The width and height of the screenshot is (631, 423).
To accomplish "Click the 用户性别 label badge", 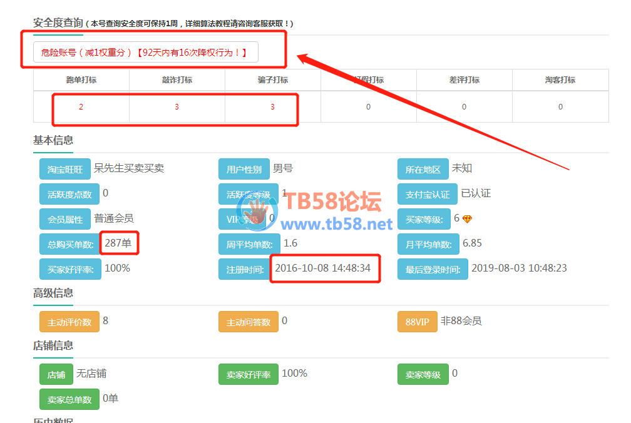I will click(244, 170).
